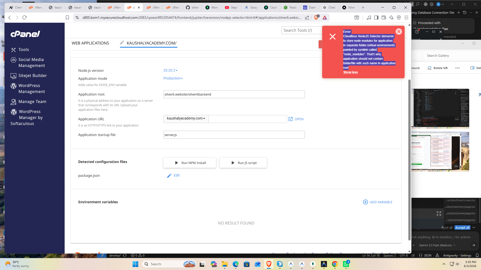Click Application startup file field
The image size is (481, 270).
[x=234, y=135]
